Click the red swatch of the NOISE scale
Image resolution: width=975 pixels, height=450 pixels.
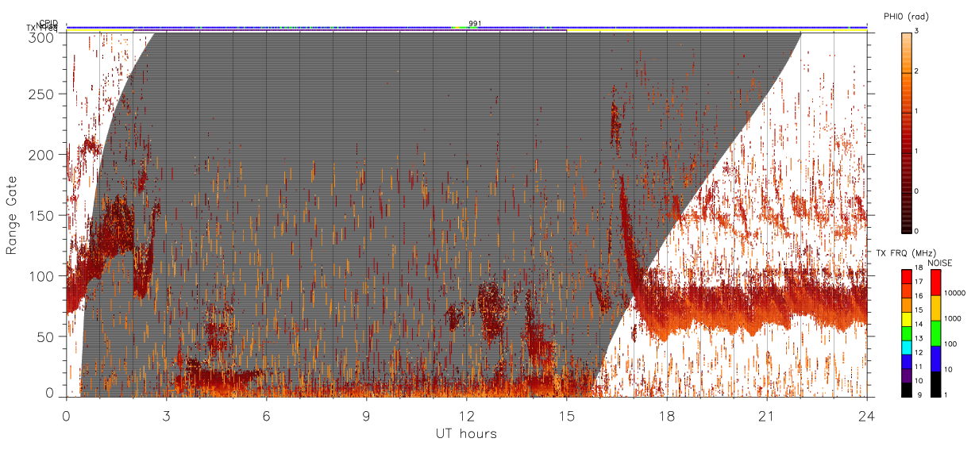[936, 283]
